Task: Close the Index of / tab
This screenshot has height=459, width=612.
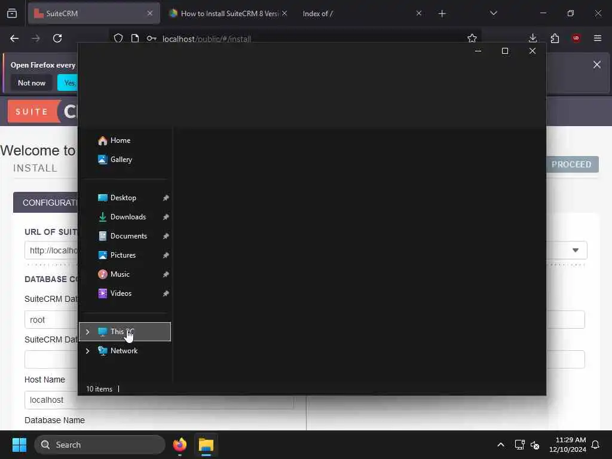Action: (x=419, y=14)
